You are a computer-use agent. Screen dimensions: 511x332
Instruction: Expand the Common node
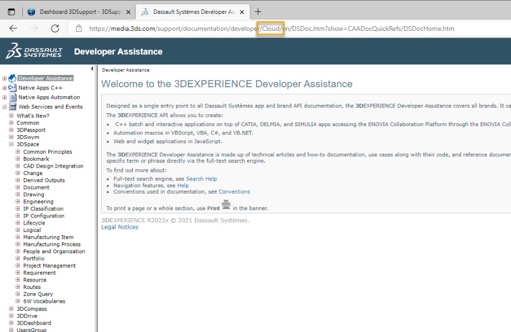pyautogui.click(x=11, y=123)
